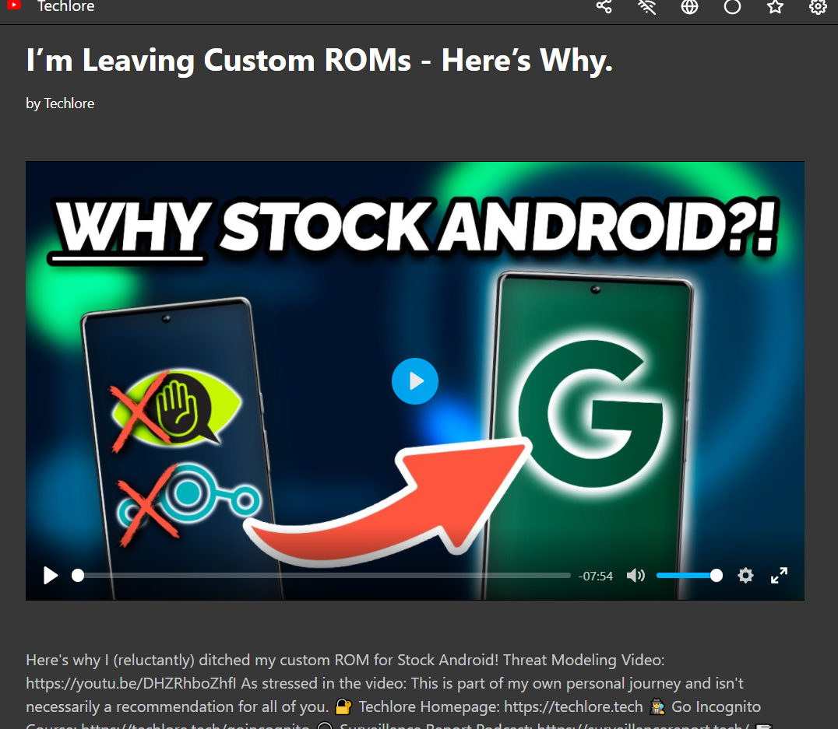Play video from bottom control bar
This screenshot has height=729, width=838.
click(x=51, y=576)
